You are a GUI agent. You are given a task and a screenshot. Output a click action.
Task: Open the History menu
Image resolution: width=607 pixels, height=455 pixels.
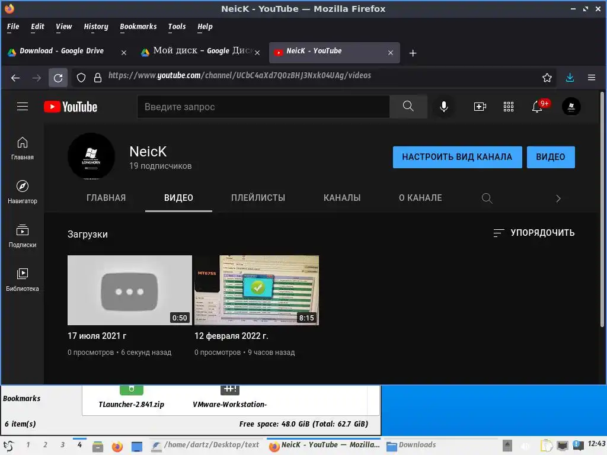click(x=96, y=27)
